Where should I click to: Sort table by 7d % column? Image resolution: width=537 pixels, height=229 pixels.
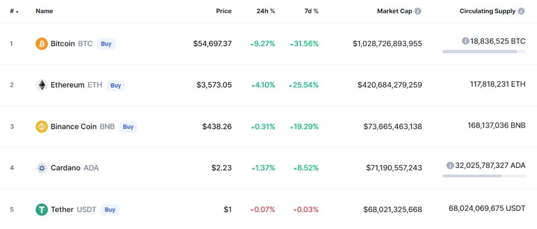pyautogui.click(x=311, y=11)
